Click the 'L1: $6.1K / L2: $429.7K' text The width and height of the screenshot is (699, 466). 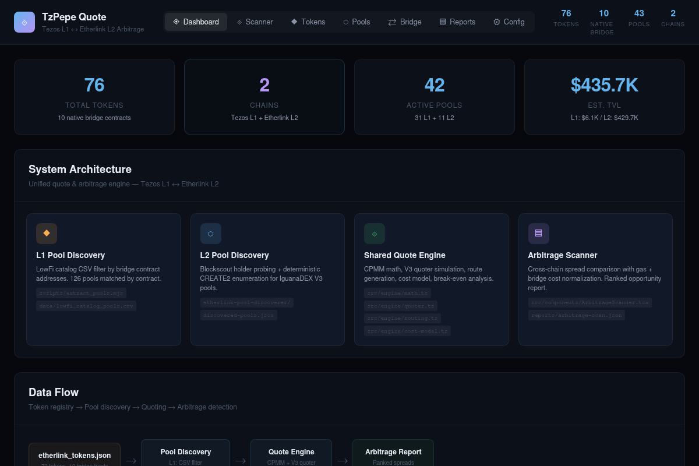click(x=605, y=118)
